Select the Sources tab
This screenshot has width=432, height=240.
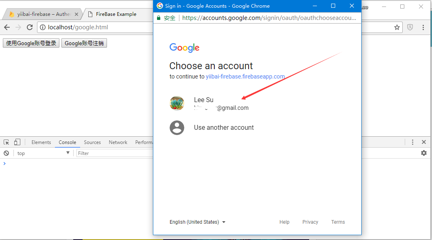(92, 142)
